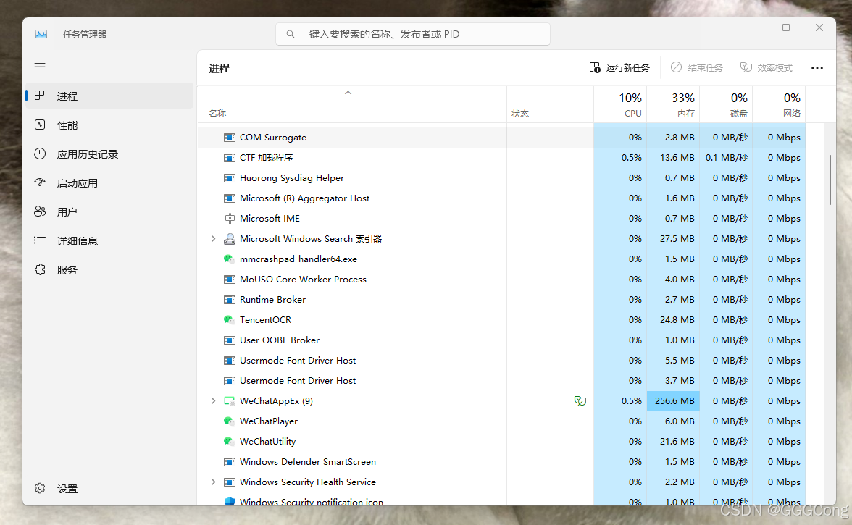Open the 服务 page
The width and height of the screenshot is (852, 525).
tap(109, 270)
